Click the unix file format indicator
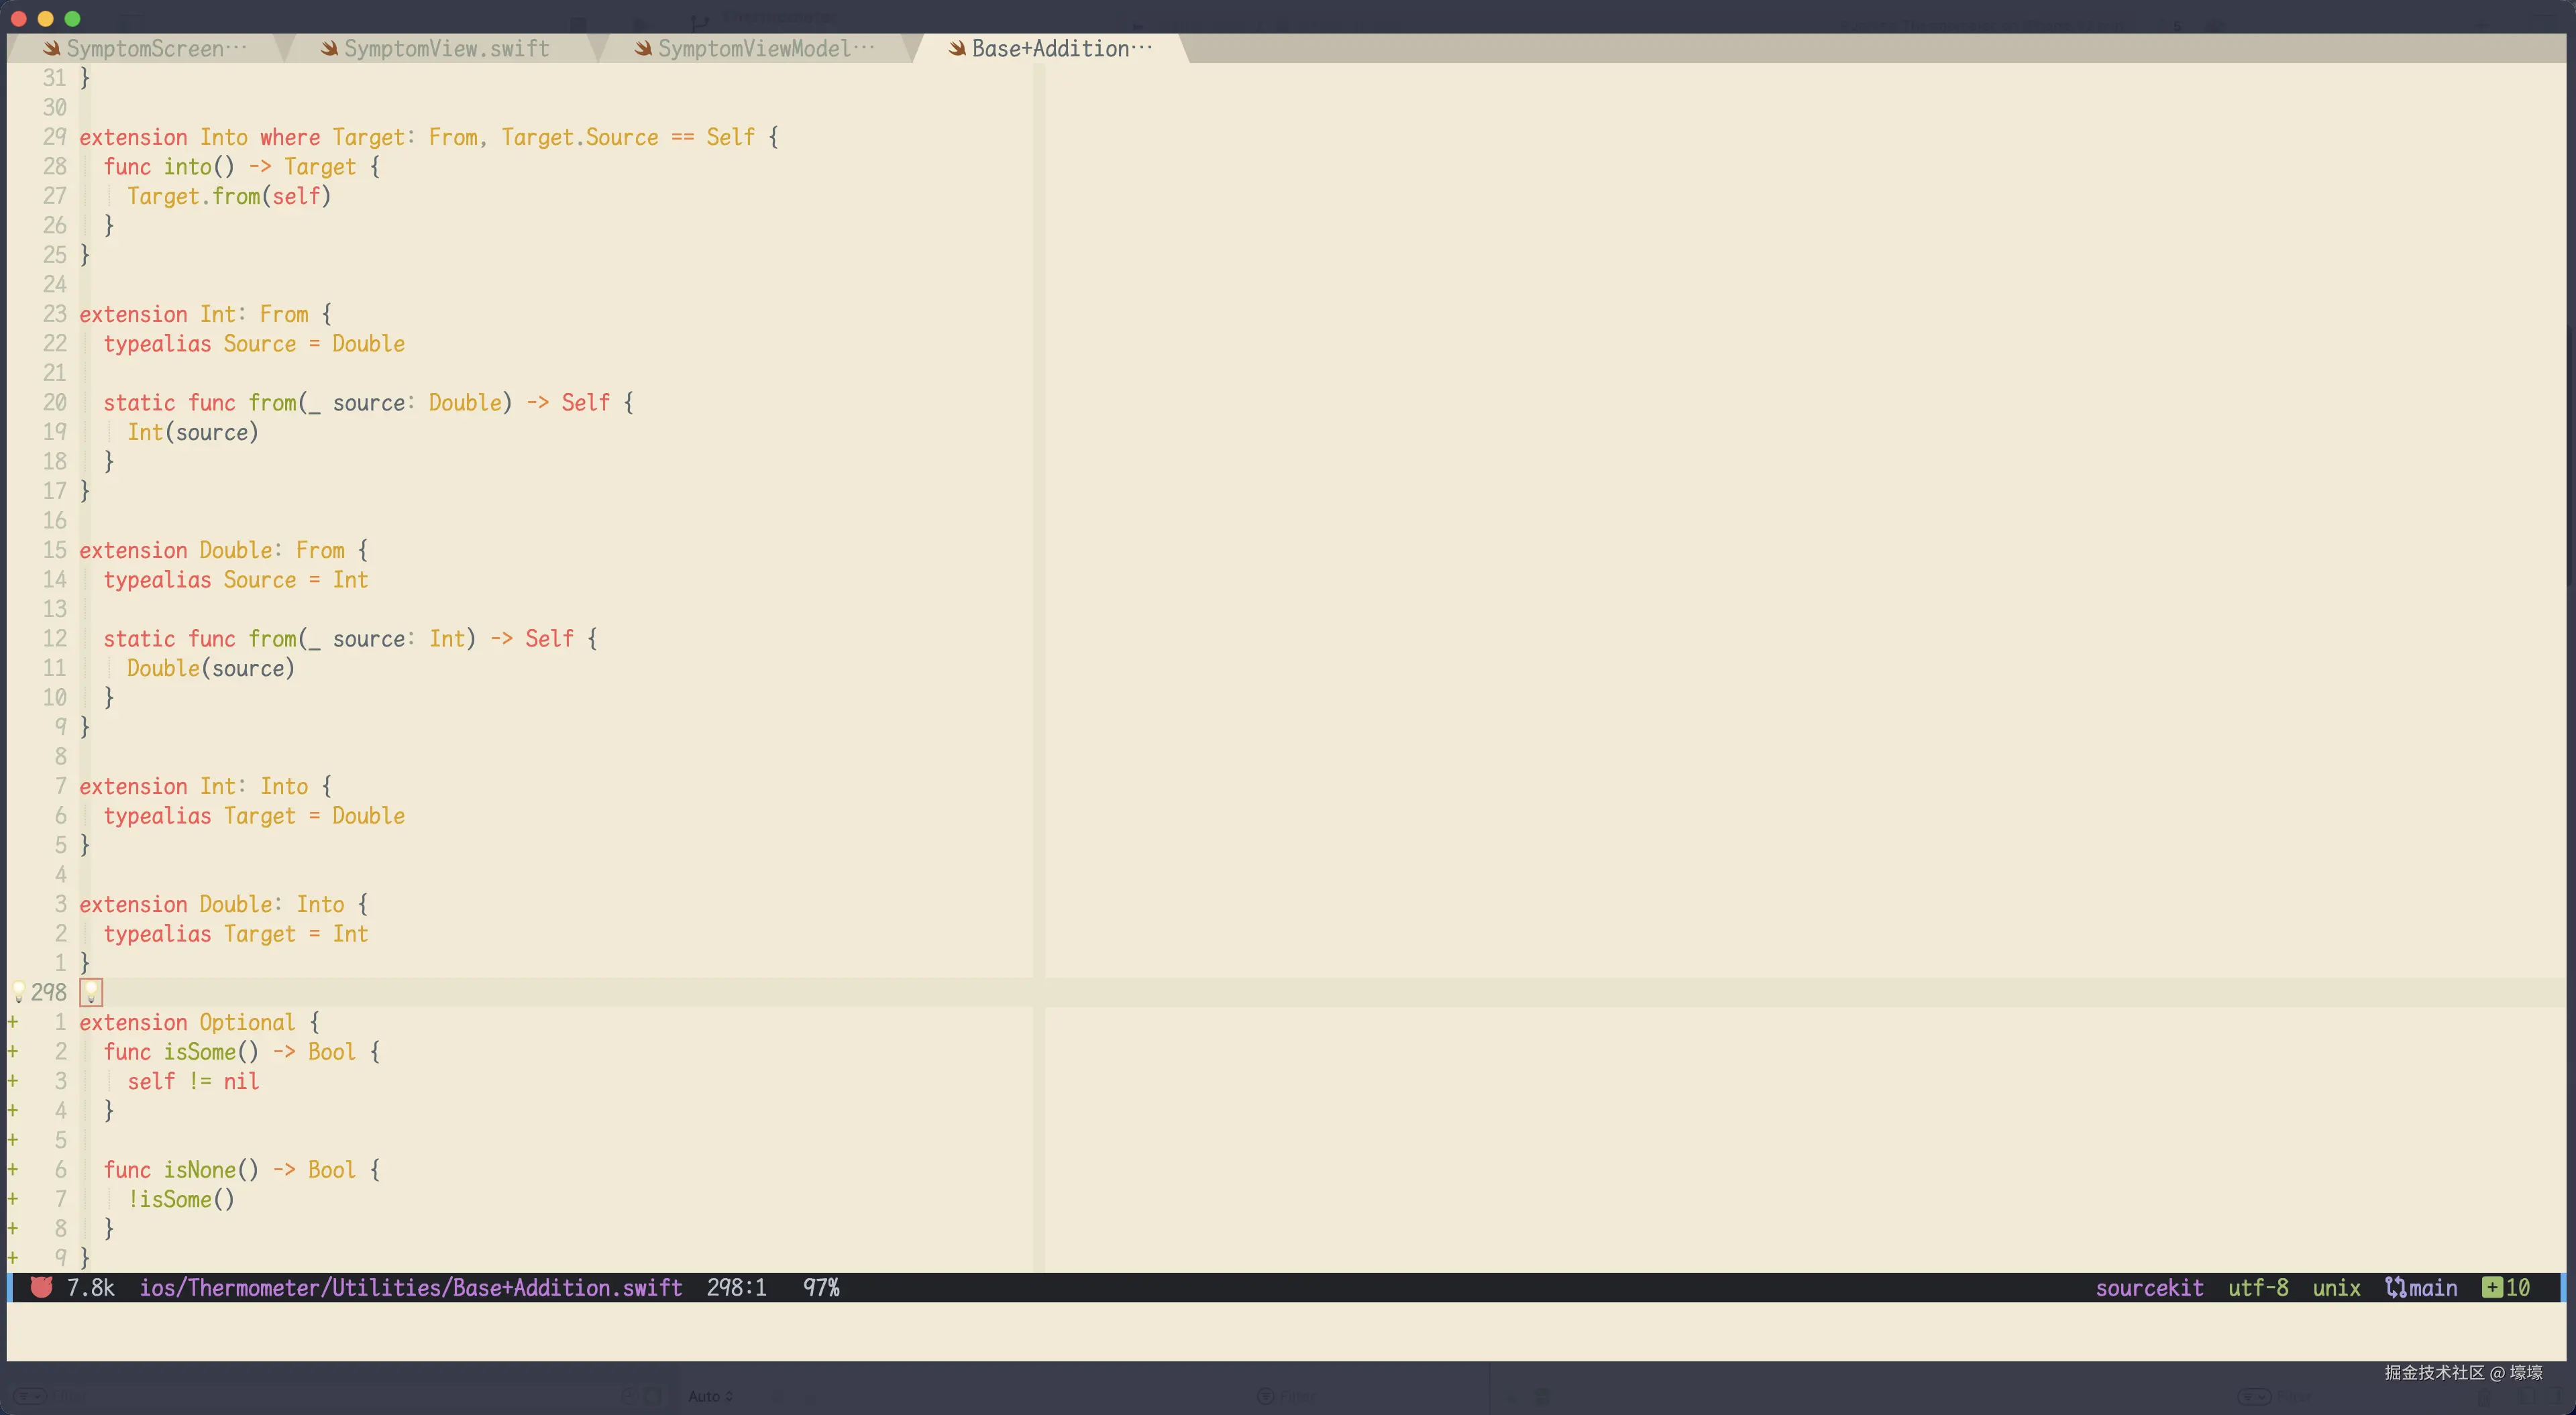Screen dimensions: 2576x1415 click(x=2336, y=1287)
